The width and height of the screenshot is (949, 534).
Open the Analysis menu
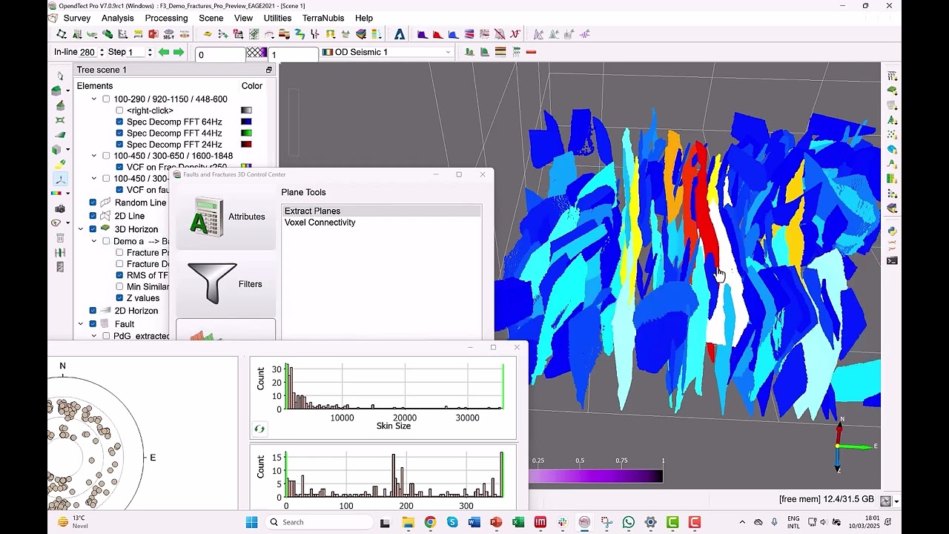tap(118, 18)
